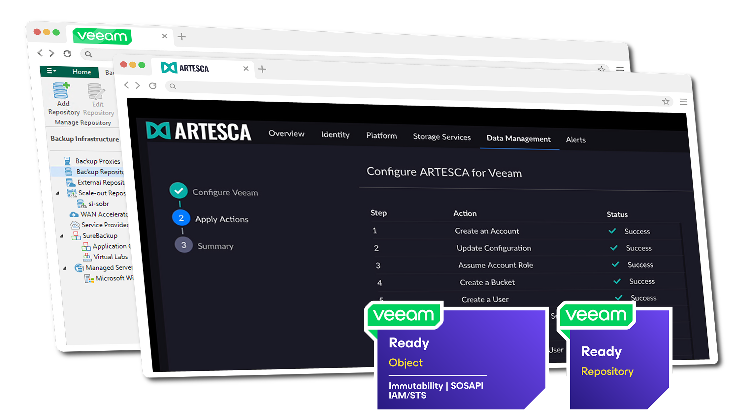Click 'Create a User' action row

pyautogui.click(x=533, y=299)
